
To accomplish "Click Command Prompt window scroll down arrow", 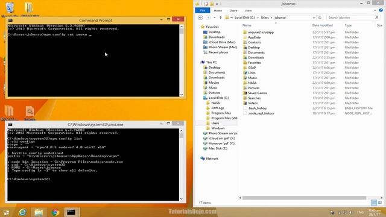I will click(x=182, y=95).
